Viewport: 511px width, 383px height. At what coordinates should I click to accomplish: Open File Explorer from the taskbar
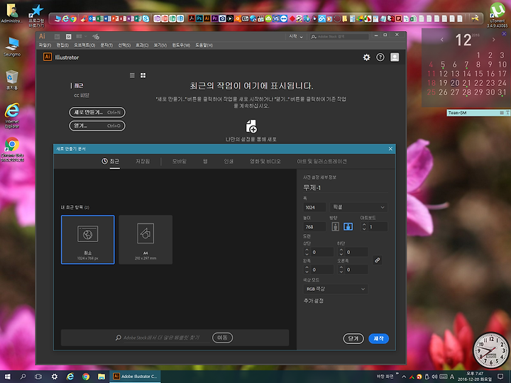pyautogui.click(x=101, y=377)
